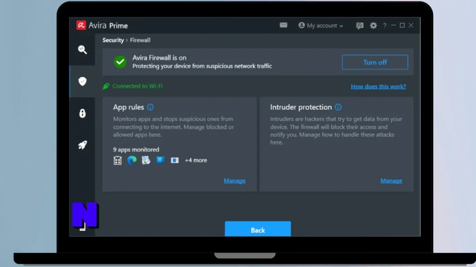476x267 pixels.
Task: Open the Performance rocket sidebar icon
Action: tap(82, 145)
